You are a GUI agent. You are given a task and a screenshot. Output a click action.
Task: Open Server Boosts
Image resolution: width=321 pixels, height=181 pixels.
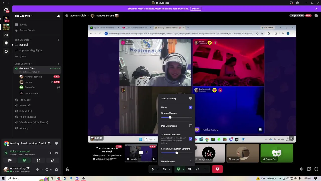[x=37, y=30]
